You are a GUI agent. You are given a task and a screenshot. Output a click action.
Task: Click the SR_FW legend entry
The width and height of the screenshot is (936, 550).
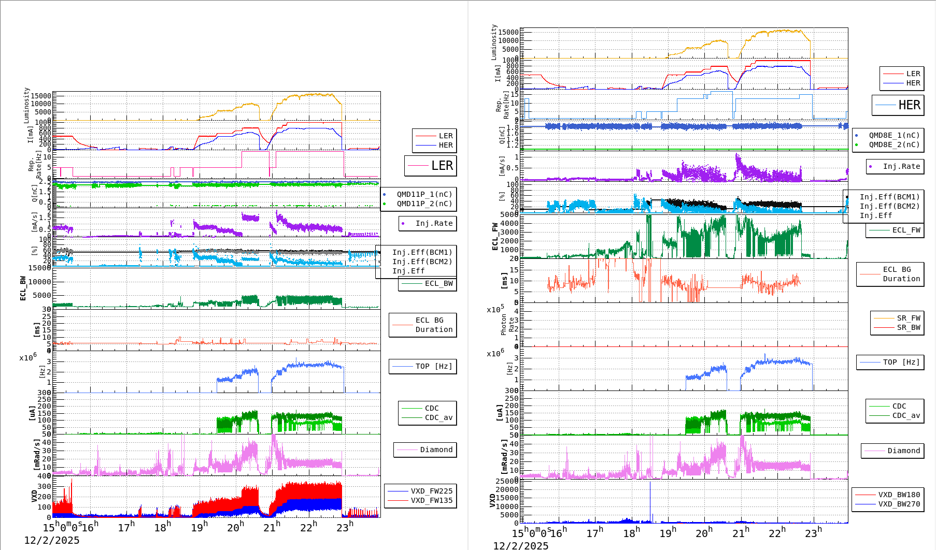coord(908,318)
